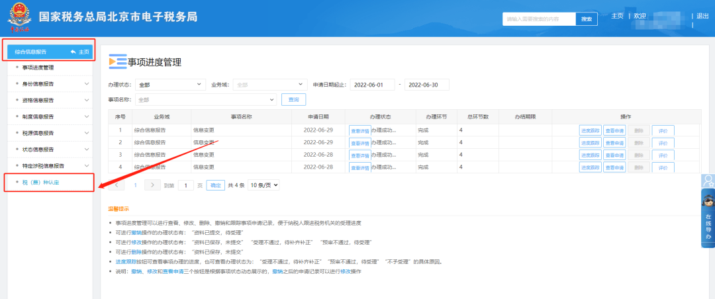Open the 10条/页 page size selector
715x299 pixels.
click(263, 185)
